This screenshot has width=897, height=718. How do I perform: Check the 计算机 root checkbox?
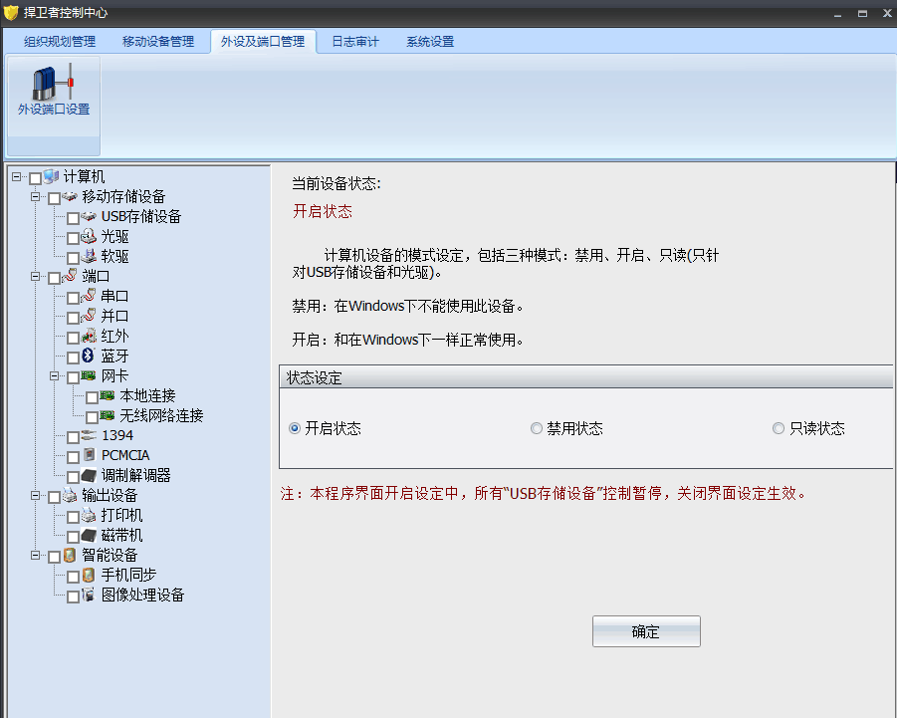click(x=36, y=178)
